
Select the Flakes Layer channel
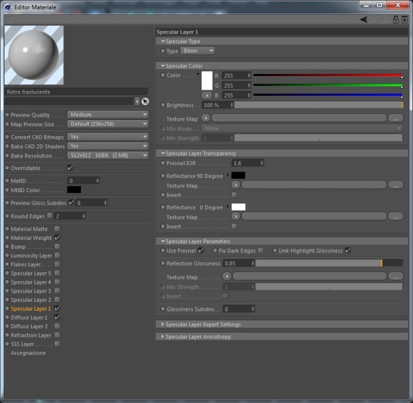[26, 264]
